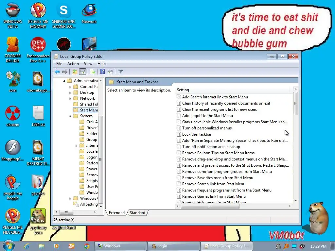Screen dimensions: 335x251
Task: Select Shared Folders in the tree
Action: [85, 104]
